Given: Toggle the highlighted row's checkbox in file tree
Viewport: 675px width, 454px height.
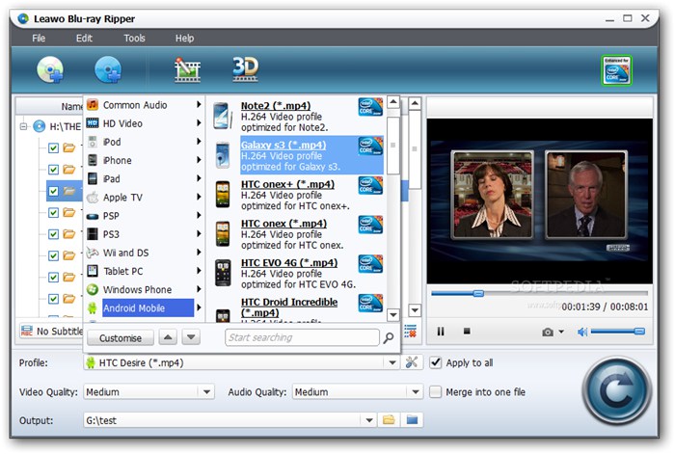Looking at the screenshot, I should 53,191.
